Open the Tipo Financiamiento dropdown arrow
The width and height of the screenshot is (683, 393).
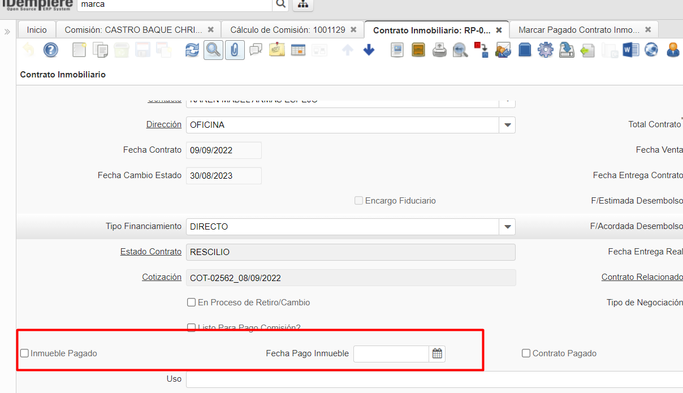tap(507, 227)
